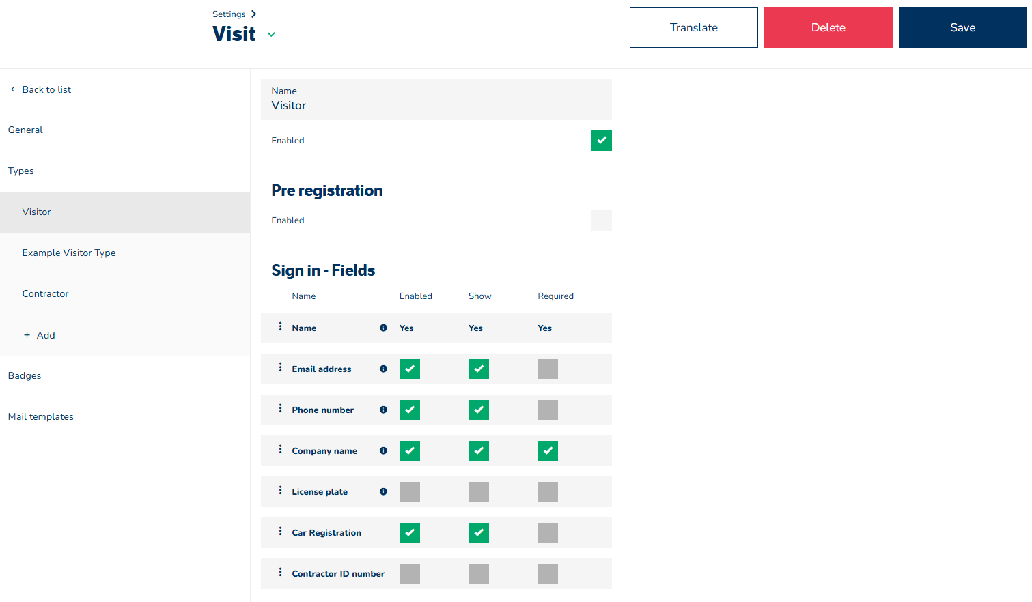Open the Mail templates section
The image size is (1032, 602).
pyautogui.click(x=41, y=416)
